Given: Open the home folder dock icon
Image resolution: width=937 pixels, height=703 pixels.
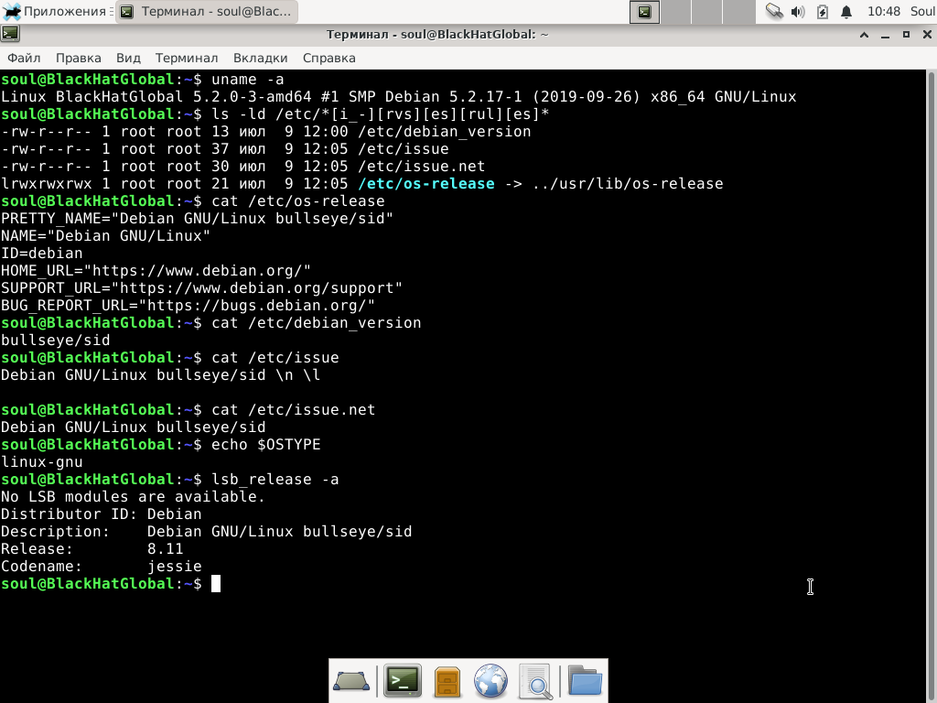Looking at the screenshot, I should 585,680.
